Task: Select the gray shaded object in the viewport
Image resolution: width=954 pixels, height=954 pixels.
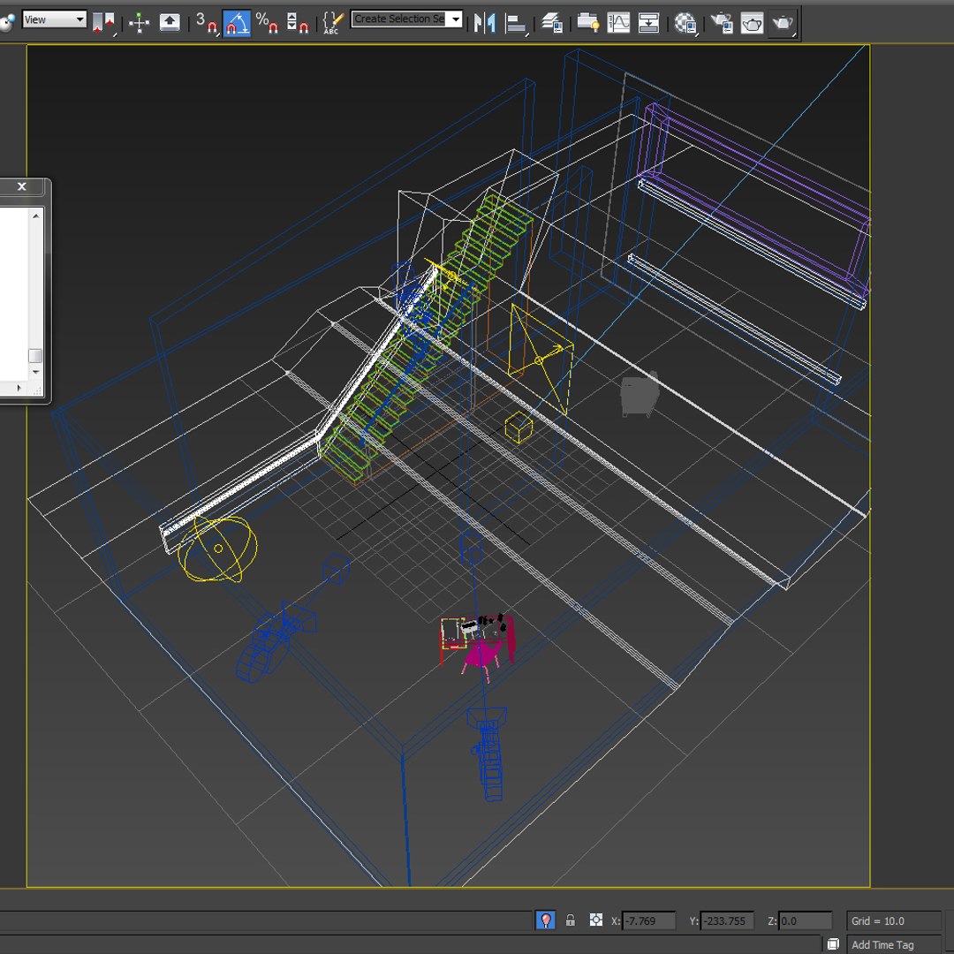Action: point(640,394)
